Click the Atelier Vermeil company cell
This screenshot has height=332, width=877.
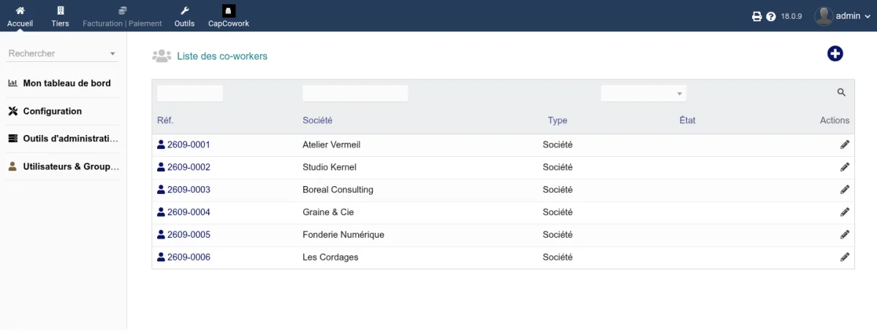pyautogui.click(x=331, y=144)
